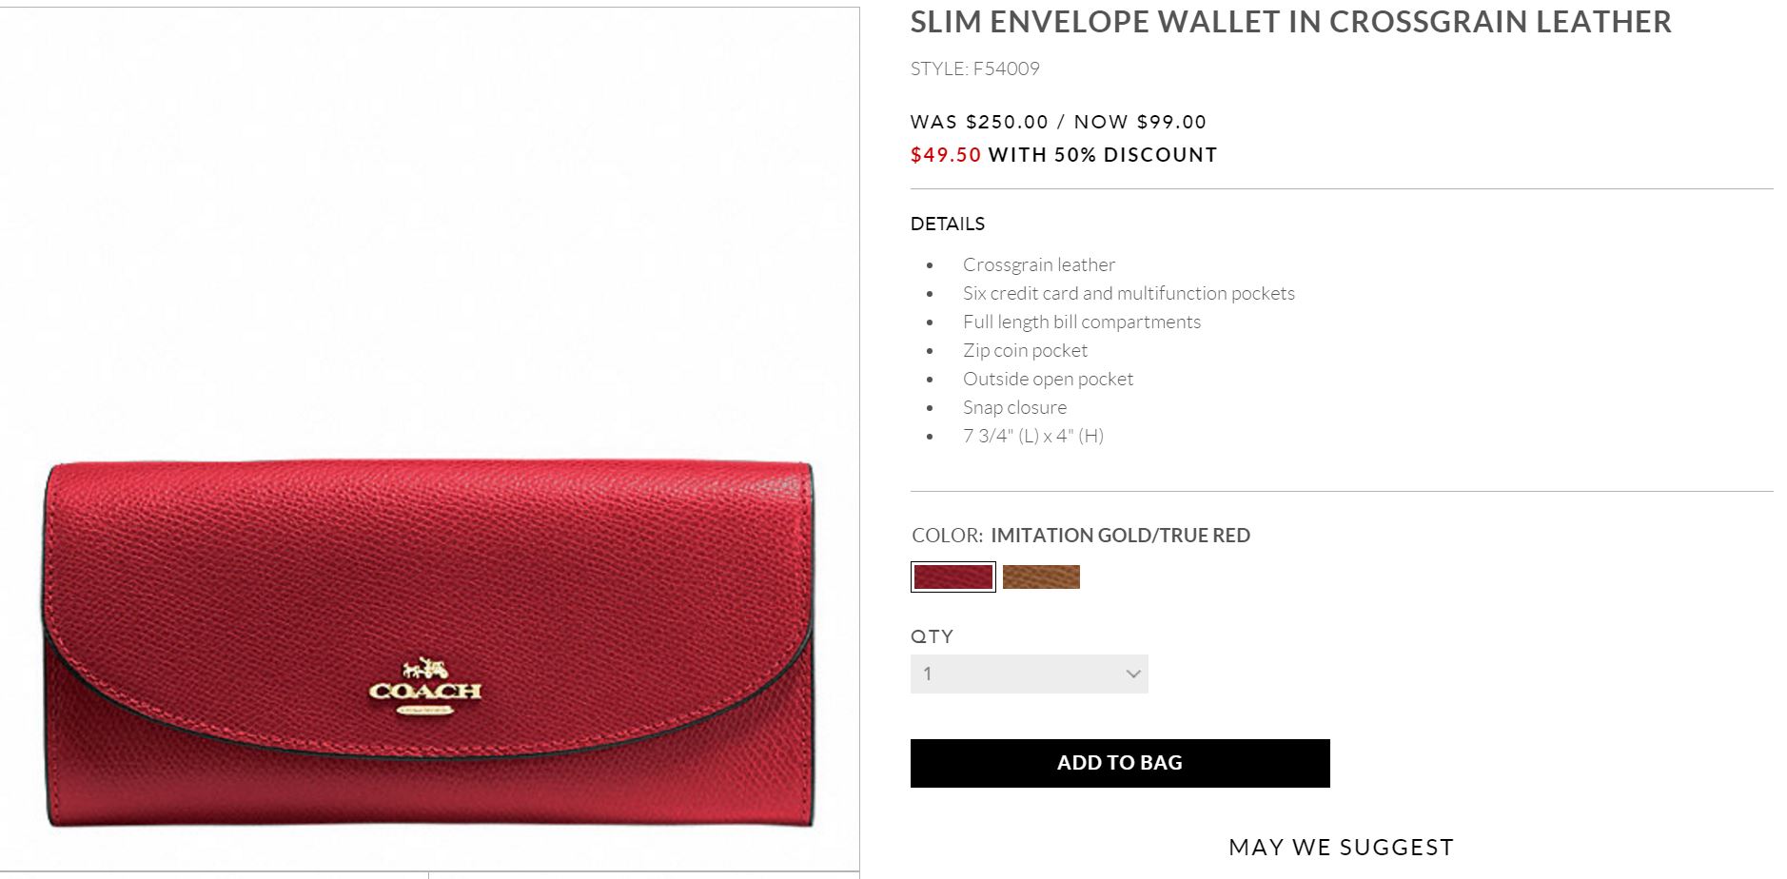This screenshot has width=1787, height=879.
Task: Click the May We Suggest heading
Action: tap(1342, 848)
